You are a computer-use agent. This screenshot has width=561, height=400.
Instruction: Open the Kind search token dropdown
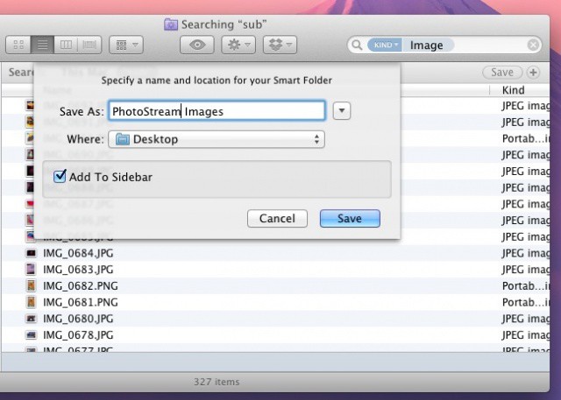pyautogui.click(x=384, y=45)
